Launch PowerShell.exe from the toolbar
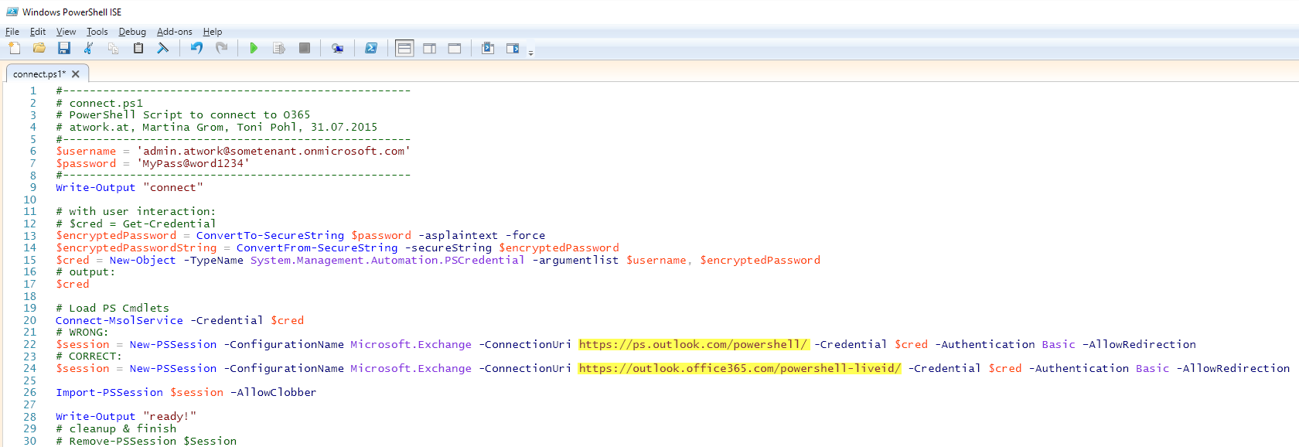This screenshot has width=1299, height=447. (371, 48)
